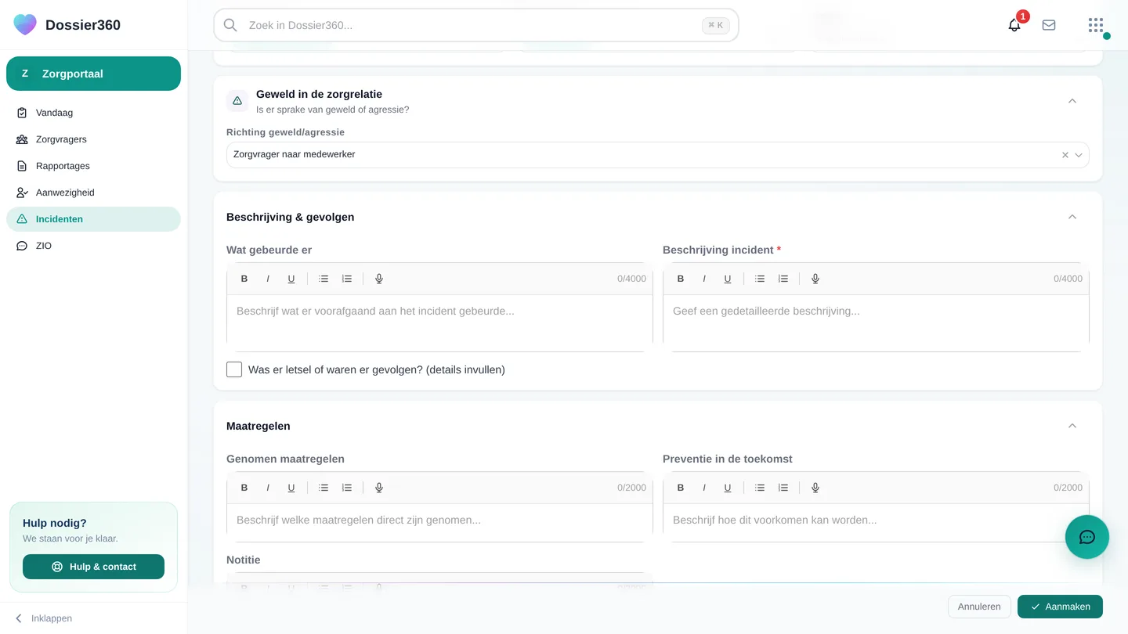The image size is (1128, 634).
Task: Collapse the Geweld in de zorgrelatie section
Action: [1072, 101]
